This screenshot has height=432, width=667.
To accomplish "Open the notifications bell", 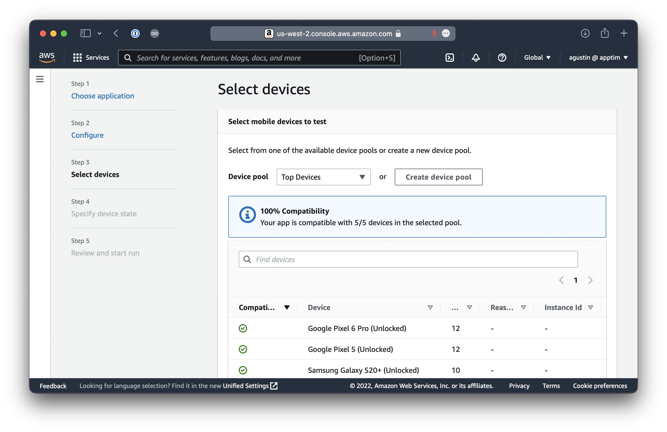I will 476,58.
